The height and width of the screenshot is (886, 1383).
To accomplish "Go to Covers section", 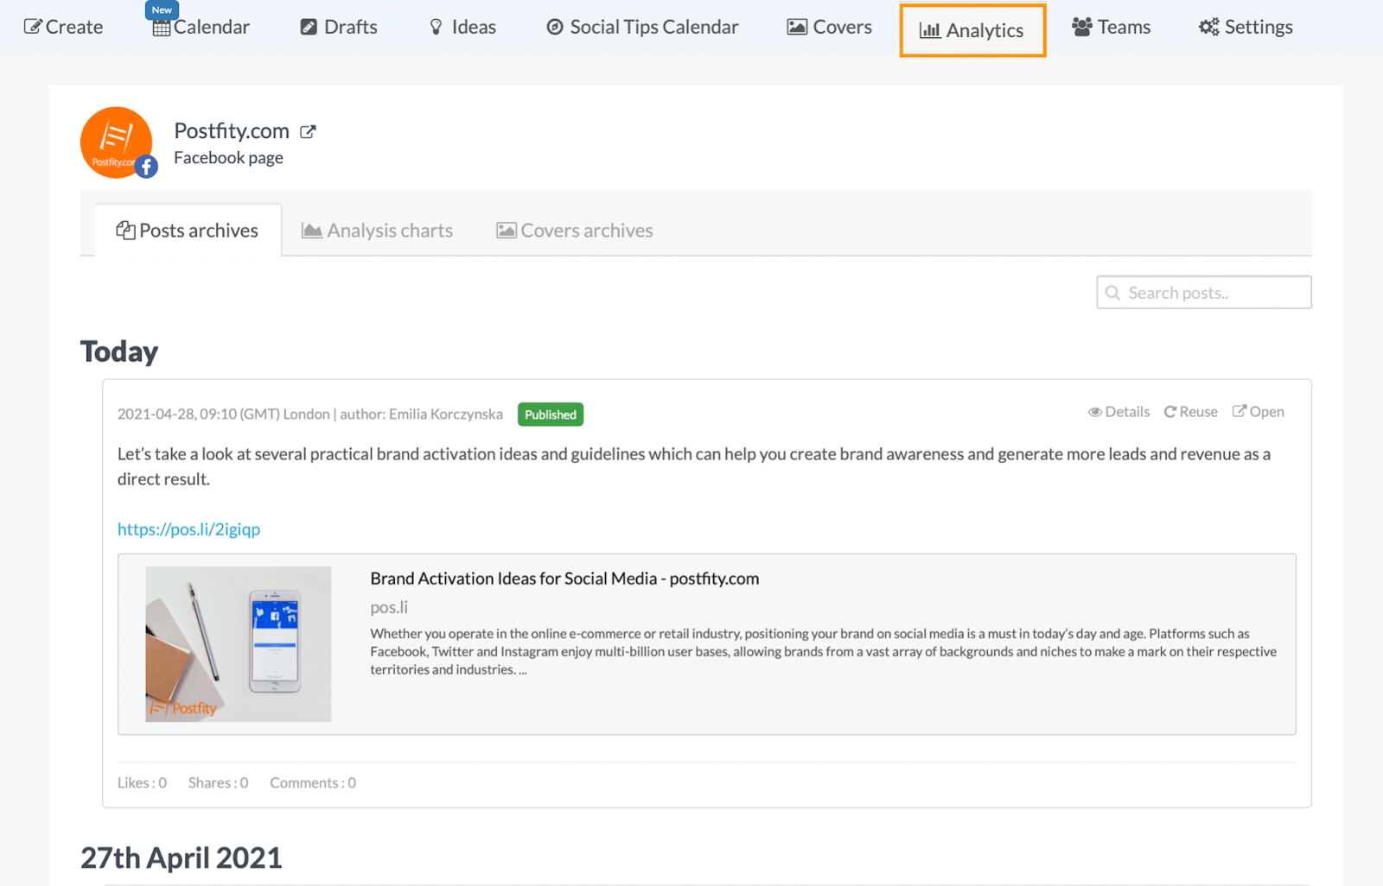I will (830, 27).
